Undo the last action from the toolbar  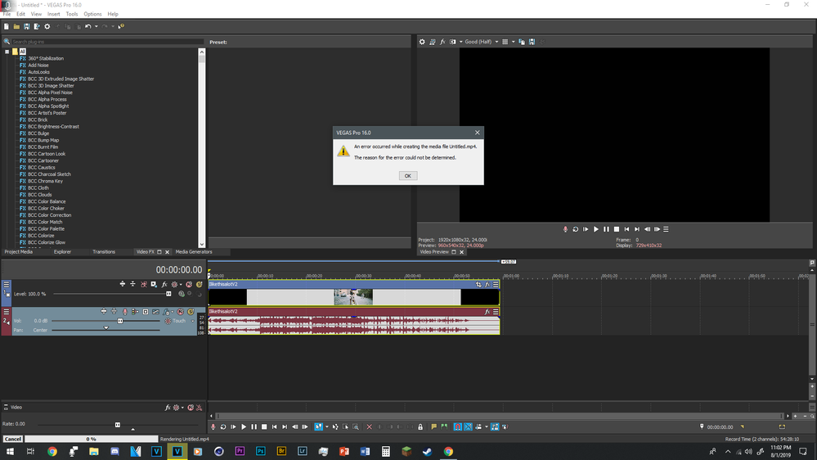[x=88, y=26]
